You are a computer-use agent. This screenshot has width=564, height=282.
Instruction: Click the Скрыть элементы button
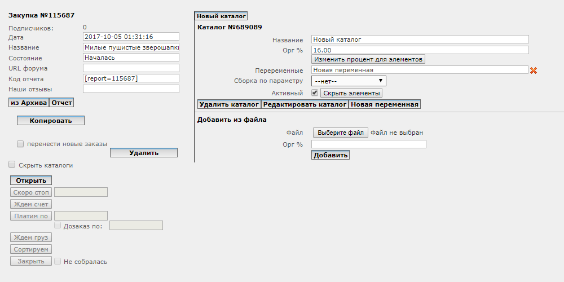(351, 93)
